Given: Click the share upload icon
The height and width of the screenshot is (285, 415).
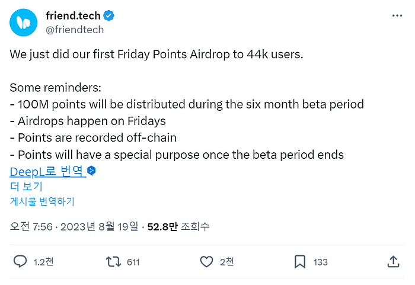Looking at the screenshot, I should (393, 261).
